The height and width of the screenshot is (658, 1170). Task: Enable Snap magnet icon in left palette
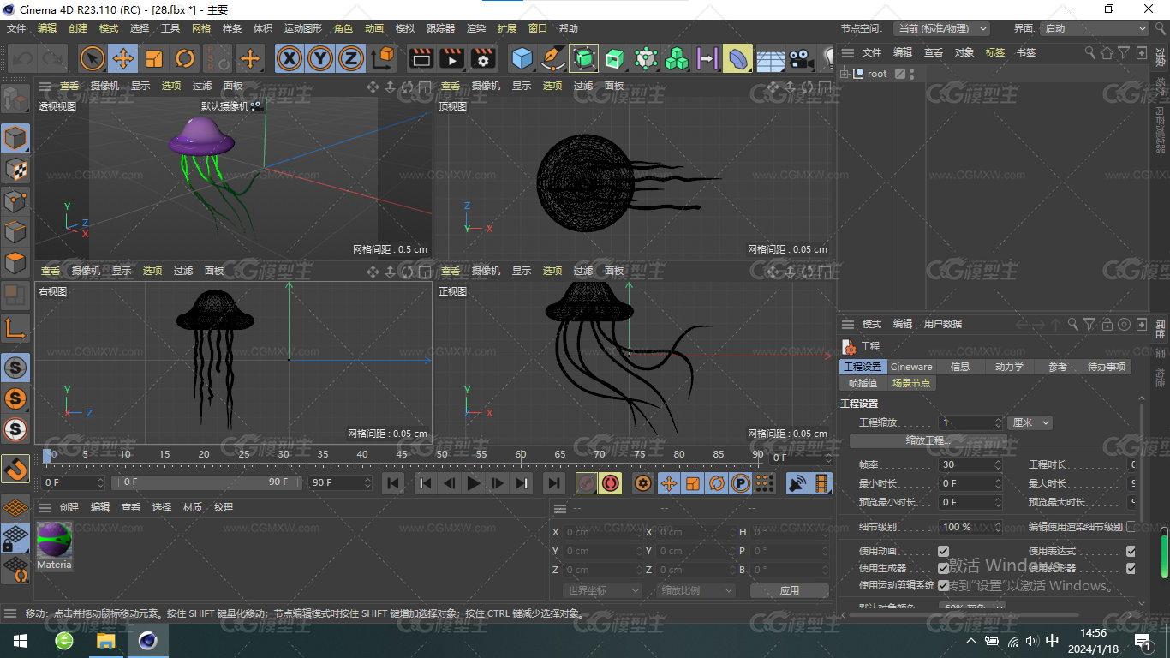click(15, 468)
